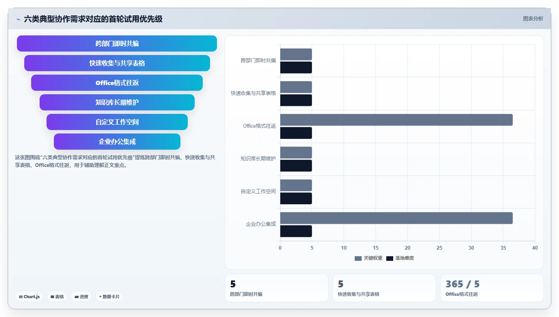The width and height of the screenshot is (559, 317).
Task: Click the chart axis label 知识库长期维护
Action: pos(258,158)
